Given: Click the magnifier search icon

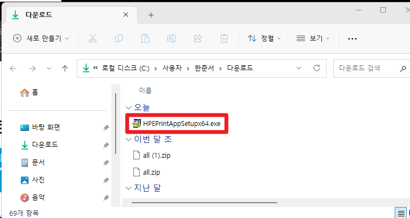Looking at the screenshot, I should 403,69.
